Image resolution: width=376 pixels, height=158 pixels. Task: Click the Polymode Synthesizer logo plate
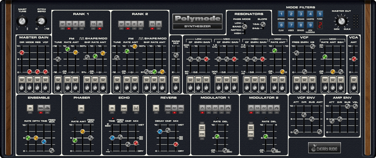coord(197,22)
